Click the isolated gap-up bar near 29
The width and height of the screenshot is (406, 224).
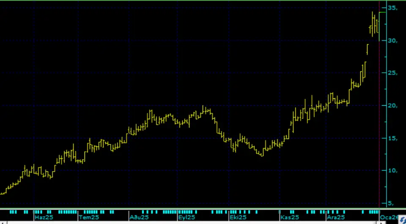pos(367,49)
